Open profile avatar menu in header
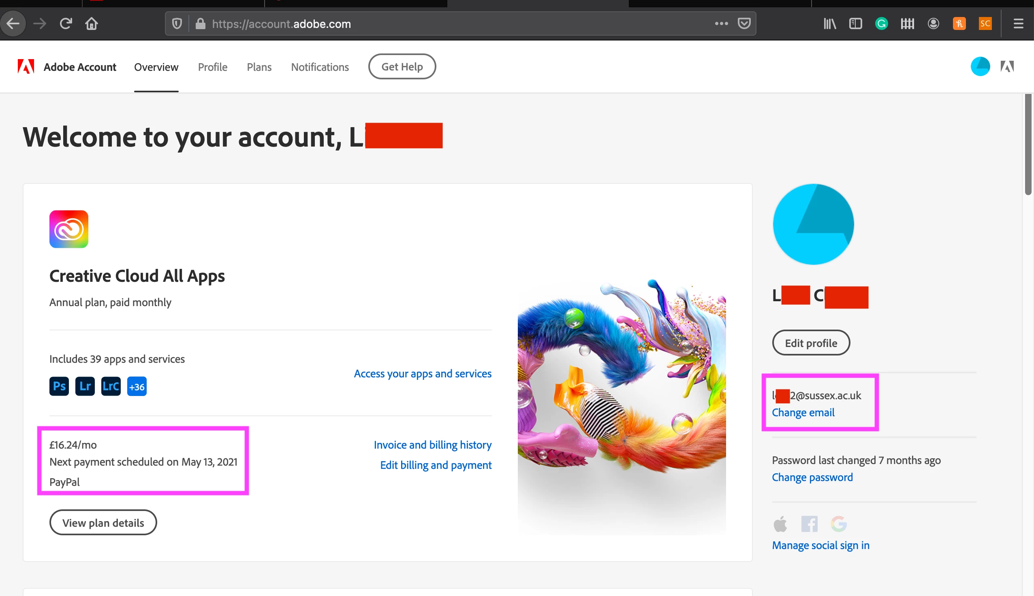The height and width of the screenshot is (596, 1034). coord(980,66)
